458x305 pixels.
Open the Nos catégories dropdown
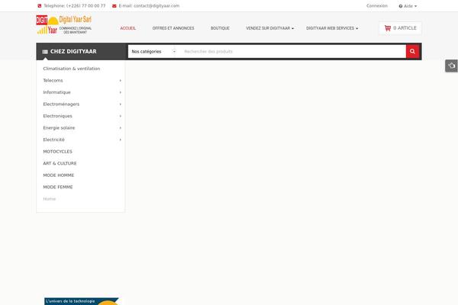pos(153,51)
